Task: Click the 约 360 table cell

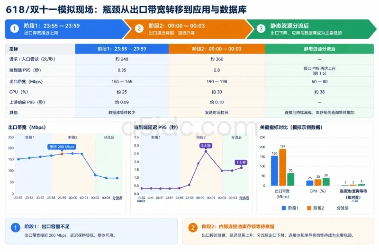Action: click(x=217, y=59)
